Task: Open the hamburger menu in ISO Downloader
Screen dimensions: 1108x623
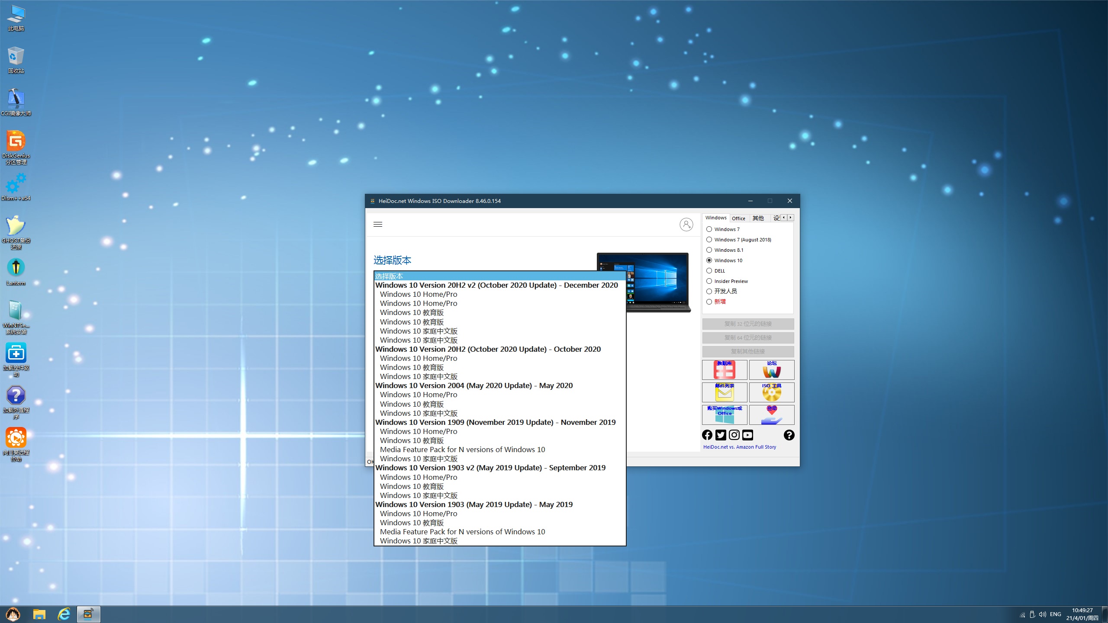Action: 378,224
